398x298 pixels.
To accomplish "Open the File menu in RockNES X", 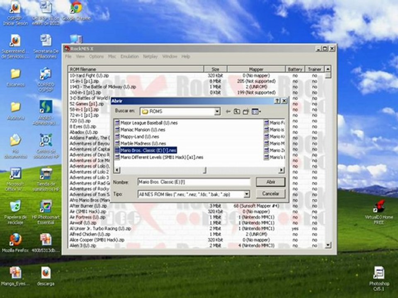I will pos(68,57).
